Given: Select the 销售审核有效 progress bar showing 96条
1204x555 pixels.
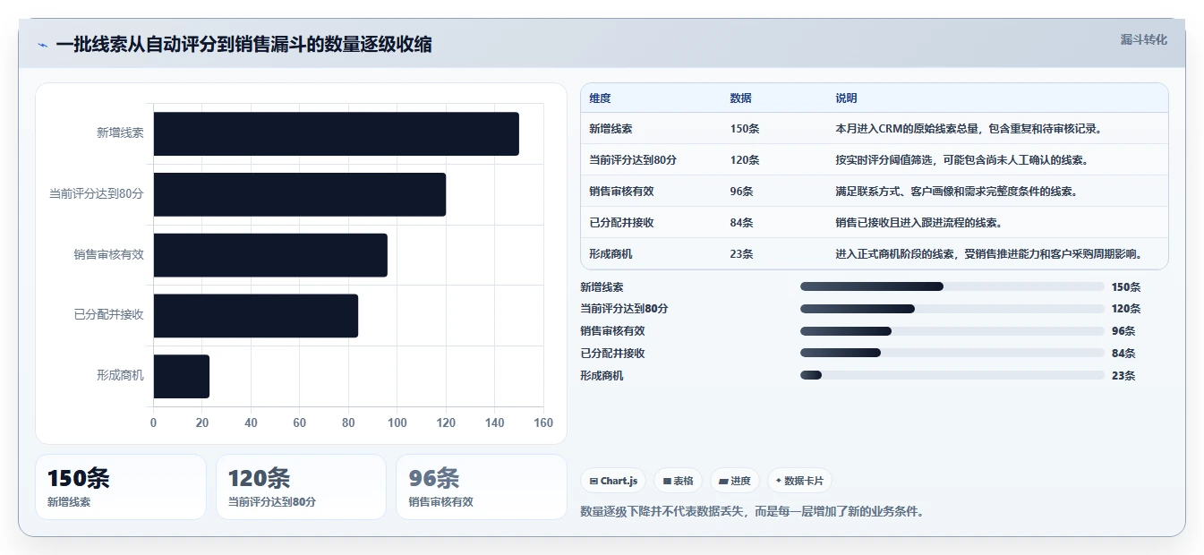Looking at the screenshot, I should [952, 331].
